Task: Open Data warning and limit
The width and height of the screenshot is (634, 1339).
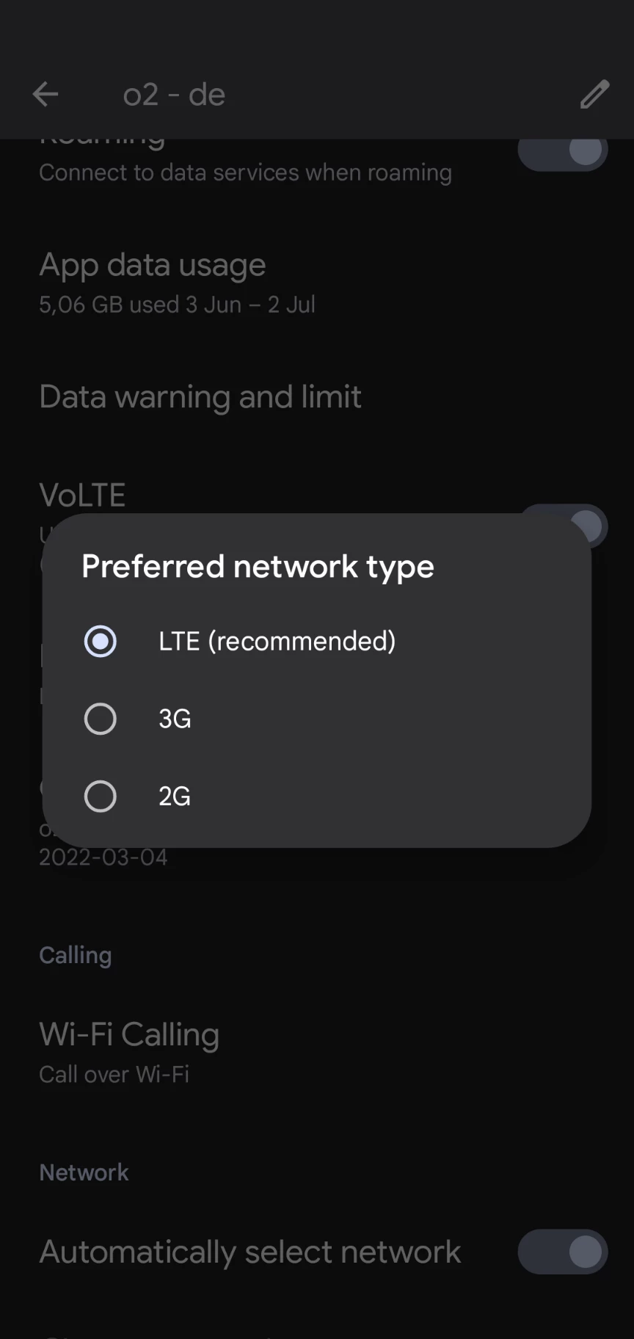Action: 200,397
